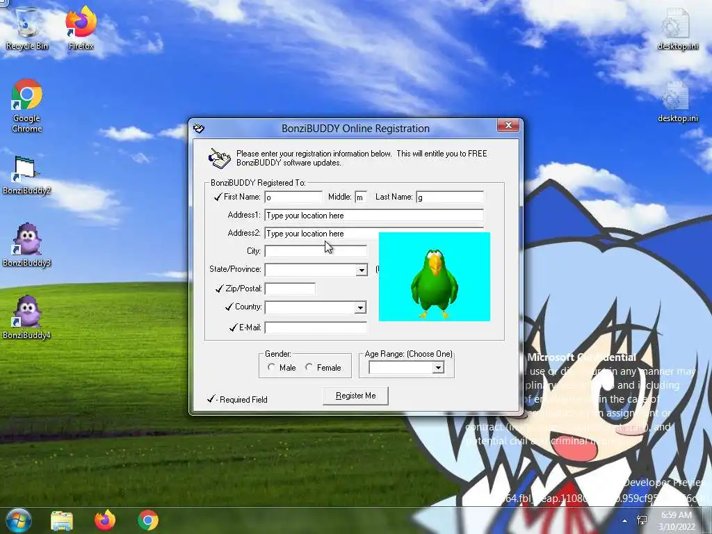Image resolution: width=712 pixels, height=534 pixels.
Task: Click the 'Age Range: (Choose One)' label
Action: pos(408,354)
